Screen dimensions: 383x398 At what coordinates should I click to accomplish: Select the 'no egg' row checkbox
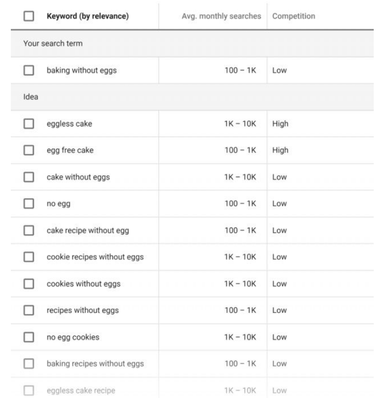coord(29,203)
